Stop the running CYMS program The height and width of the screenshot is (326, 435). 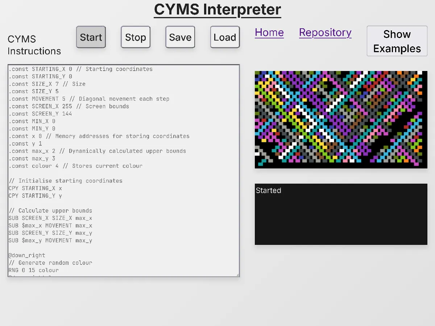(135, 37)
